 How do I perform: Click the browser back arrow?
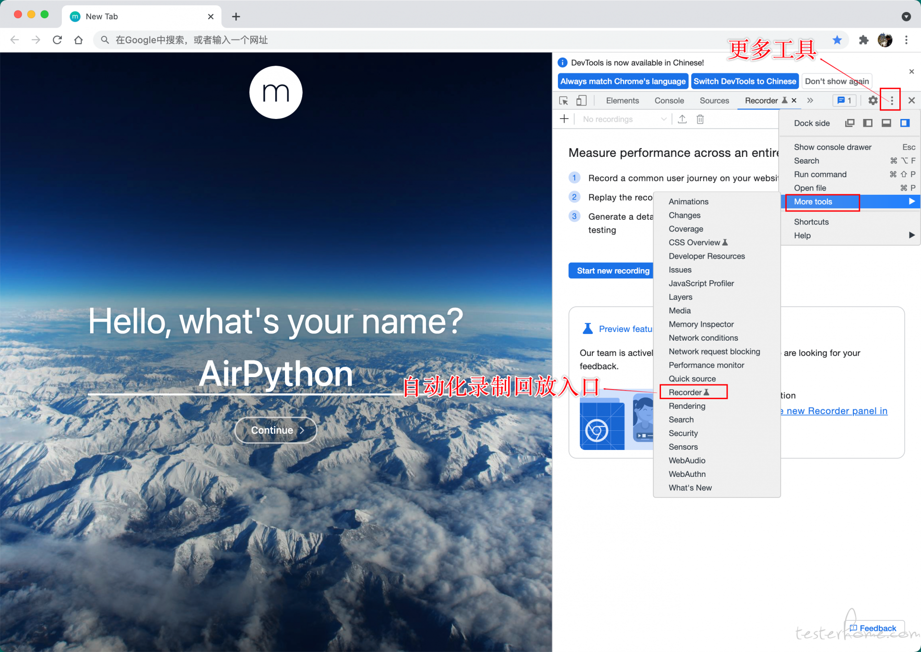pos(15,40)
